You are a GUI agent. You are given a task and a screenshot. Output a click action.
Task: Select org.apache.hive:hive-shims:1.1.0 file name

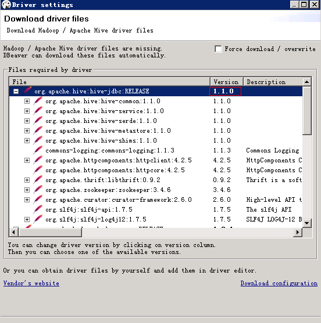pyautogui.click(x=101, y=140)
